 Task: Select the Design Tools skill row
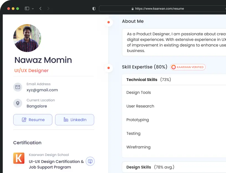click(x=139, y=93)
